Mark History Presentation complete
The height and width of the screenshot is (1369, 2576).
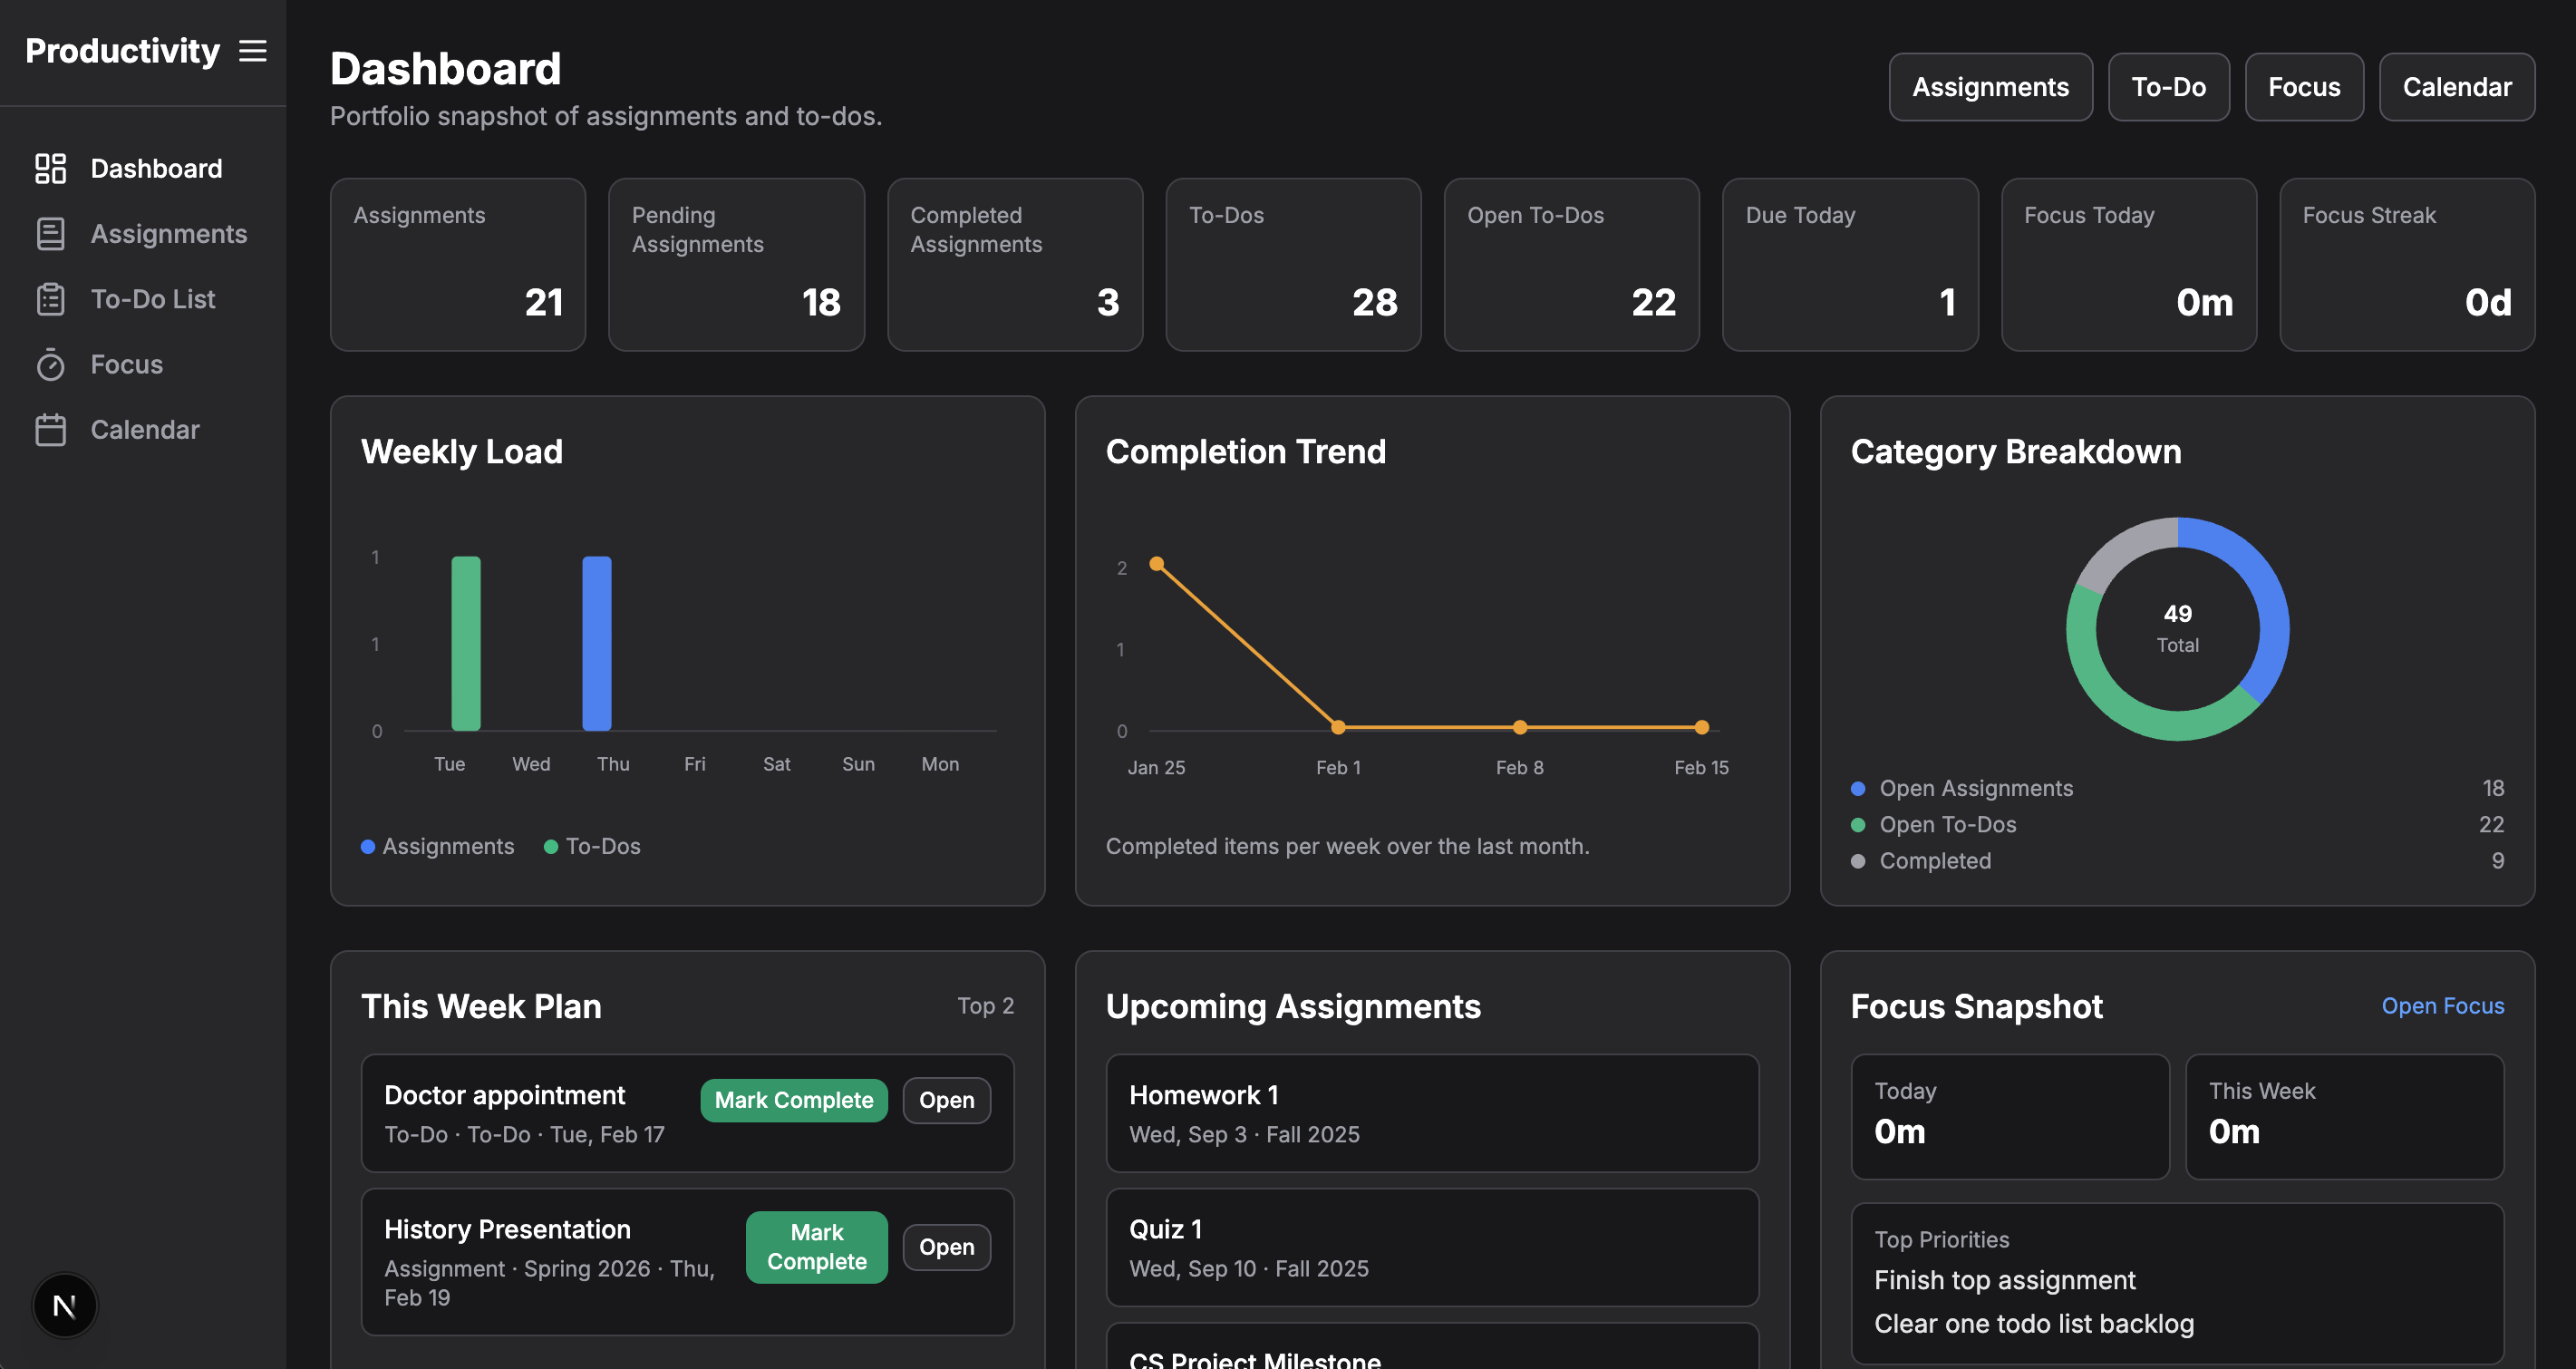[x=817, y=1247]
